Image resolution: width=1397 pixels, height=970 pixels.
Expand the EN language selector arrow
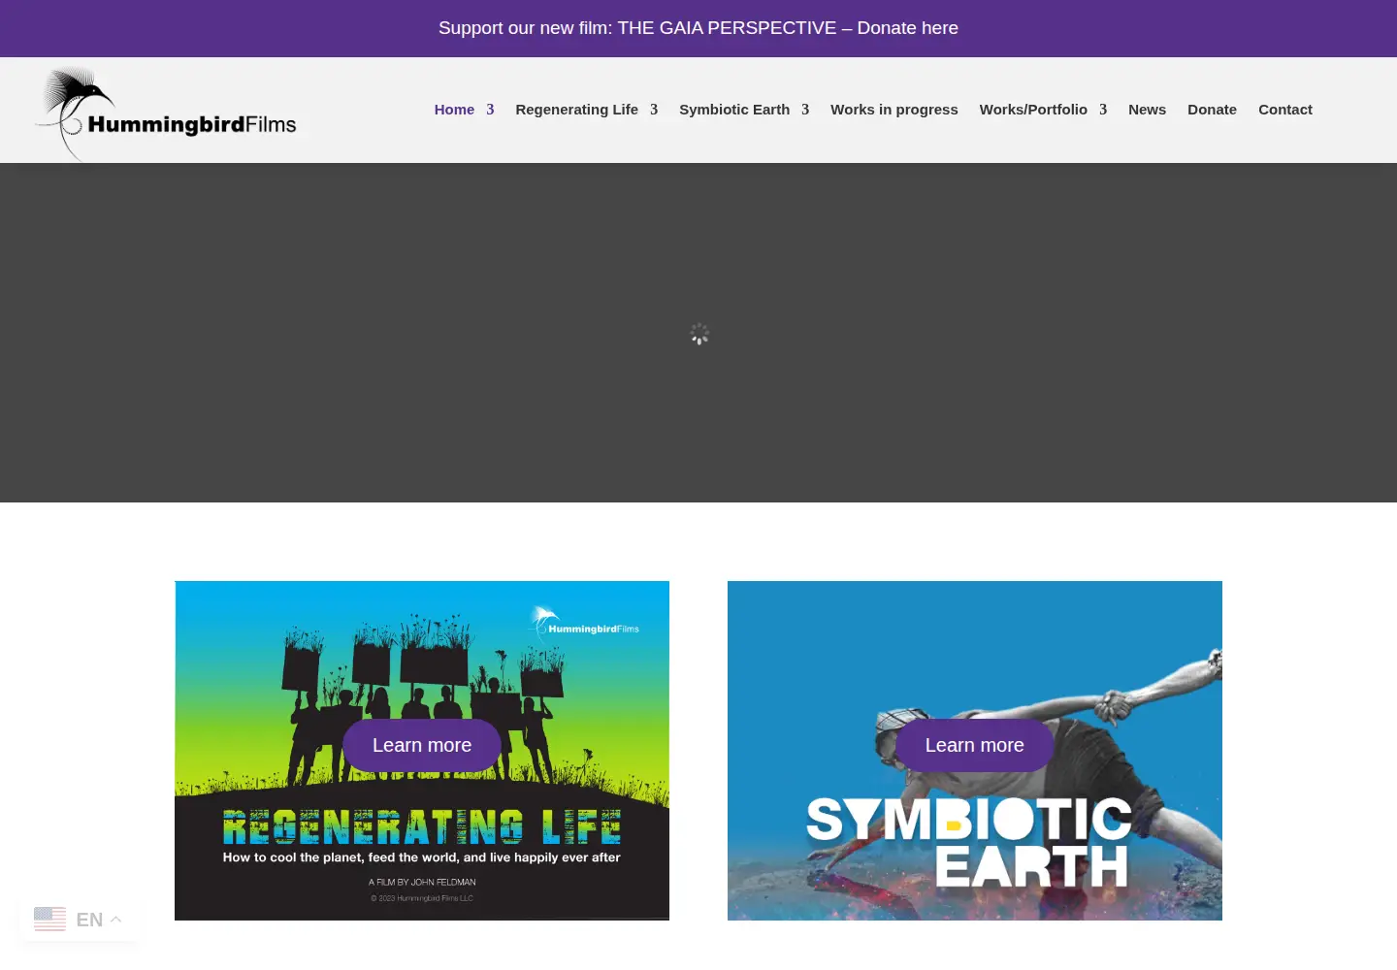click(x=115, y=920)
